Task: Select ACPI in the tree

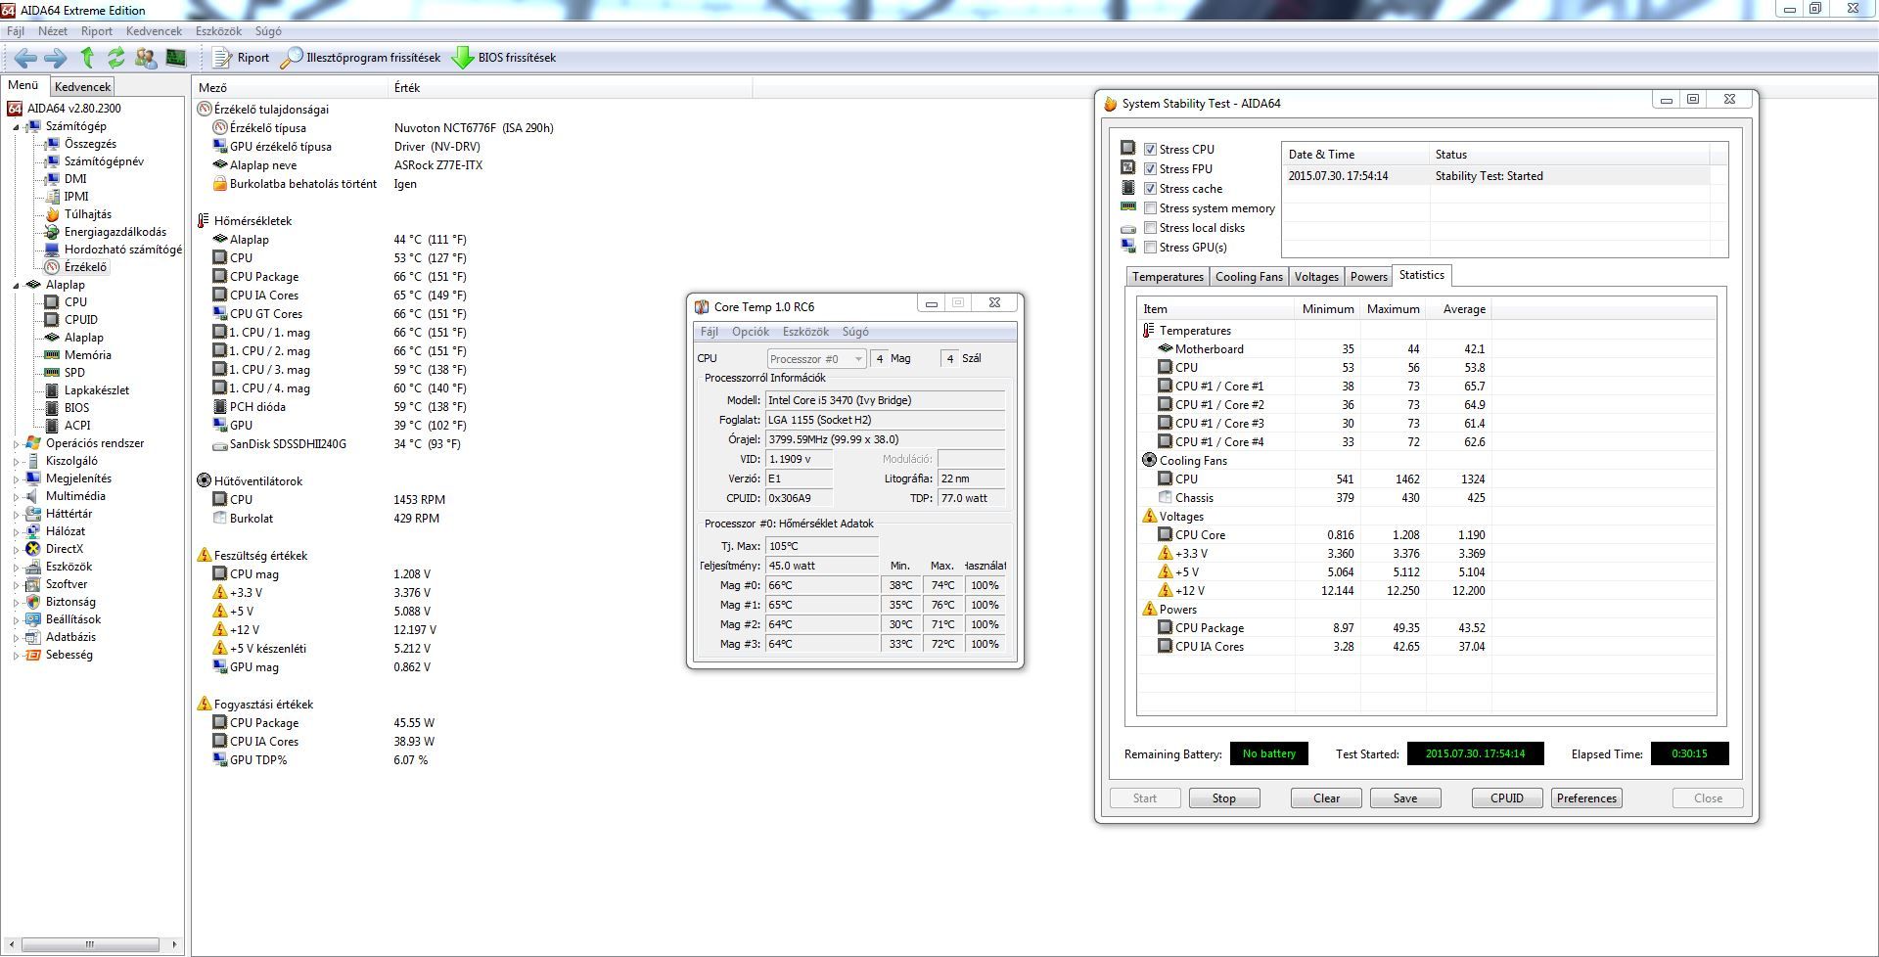Action: point(77,426)
